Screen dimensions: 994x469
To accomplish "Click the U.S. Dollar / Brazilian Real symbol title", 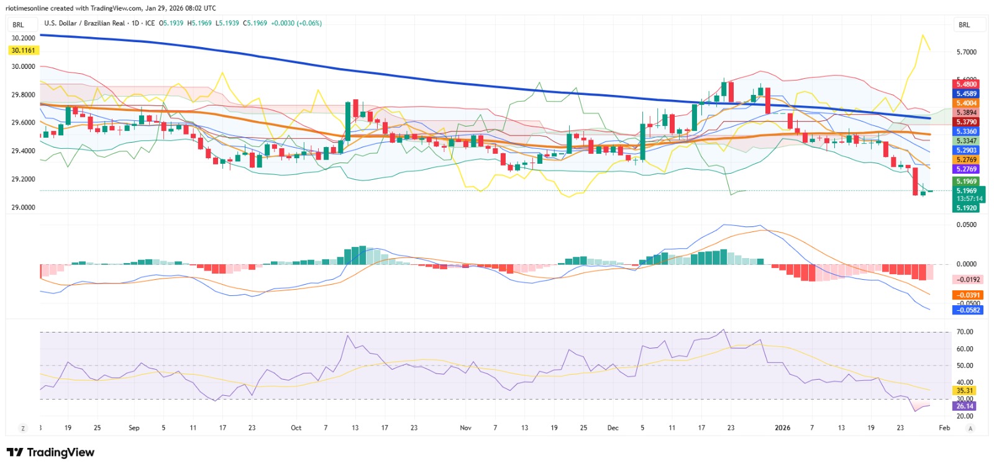I will pyautogui.click(x=84, y=23).
